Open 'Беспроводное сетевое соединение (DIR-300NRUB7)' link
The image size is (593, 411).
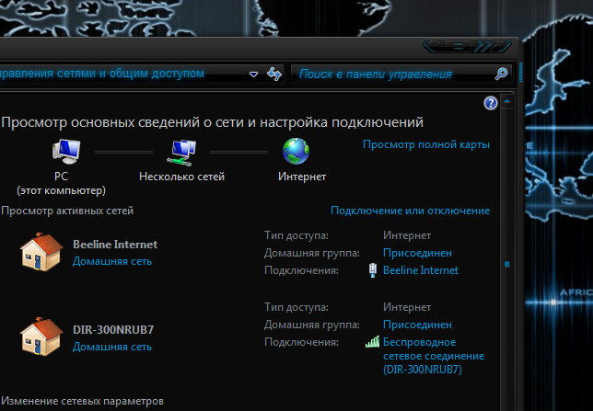434,356
